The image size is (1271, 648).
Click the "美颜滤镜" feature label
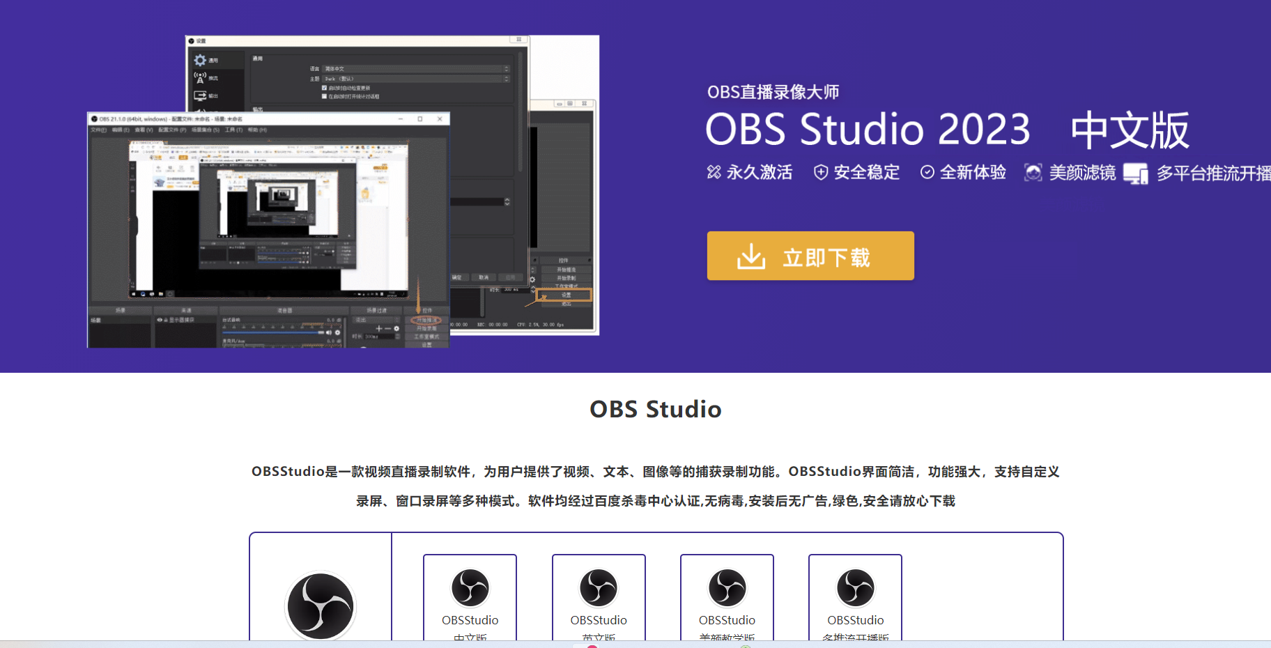pyautogui.click(x=1082, y=172)
